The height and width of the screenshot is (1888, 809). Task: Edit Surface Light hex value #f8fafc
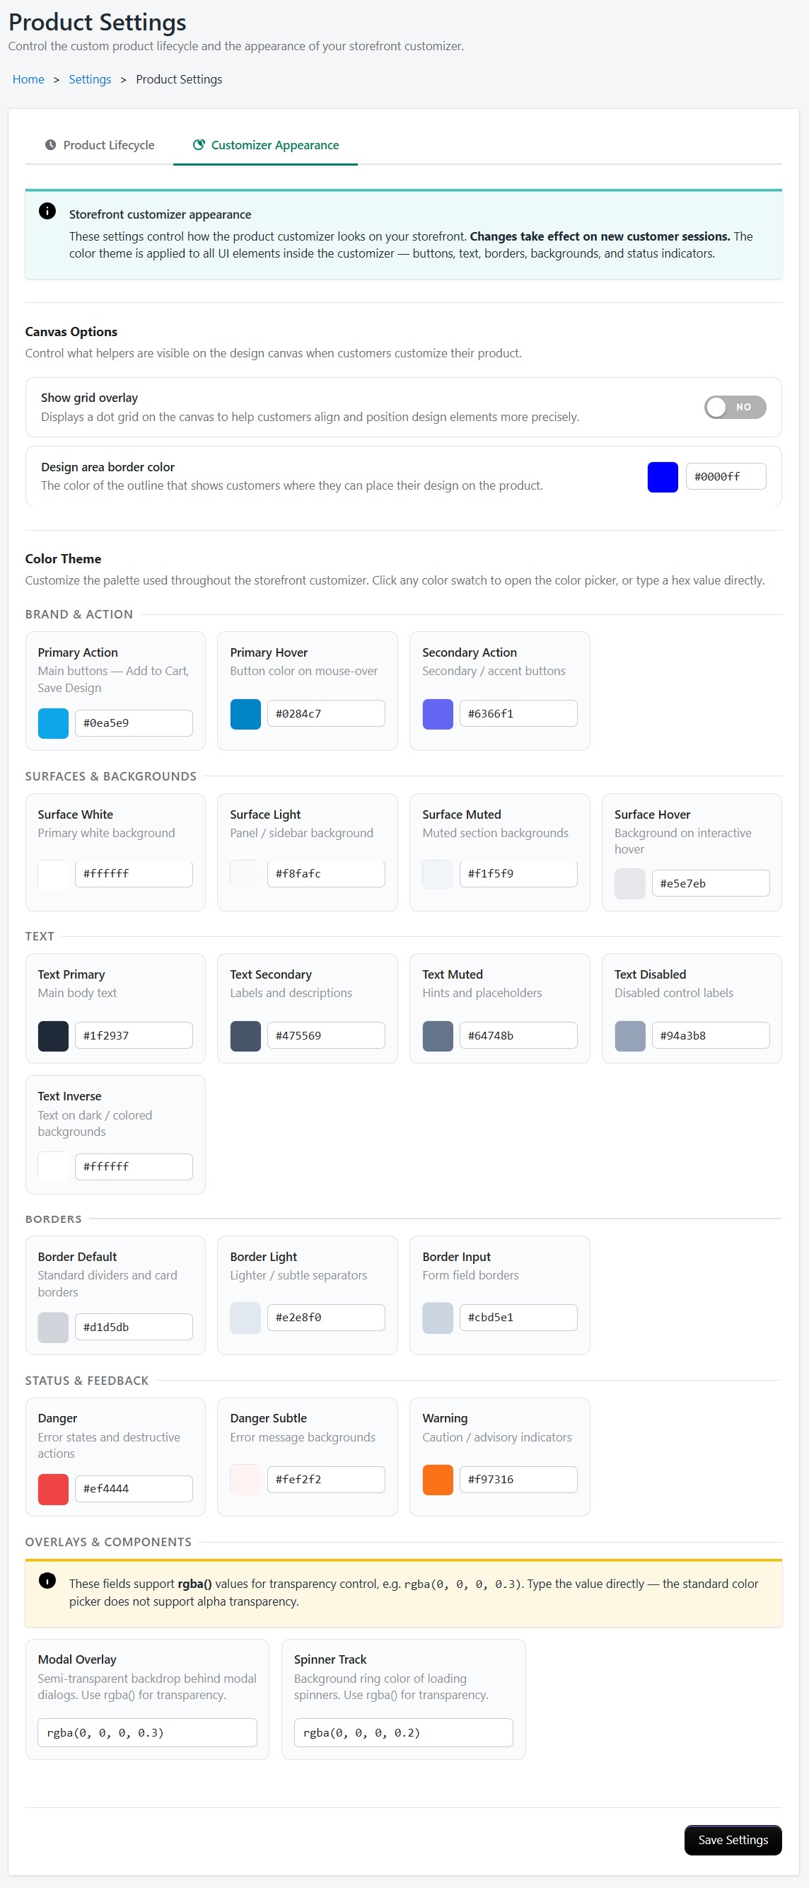pyautogui.click(x=326, y=874)
